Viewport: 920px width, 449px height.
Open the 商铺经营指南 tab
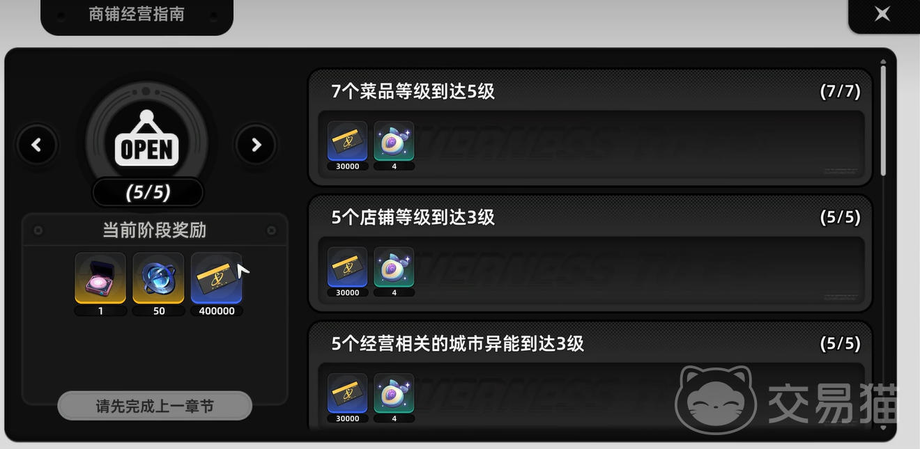coord(137,15)
